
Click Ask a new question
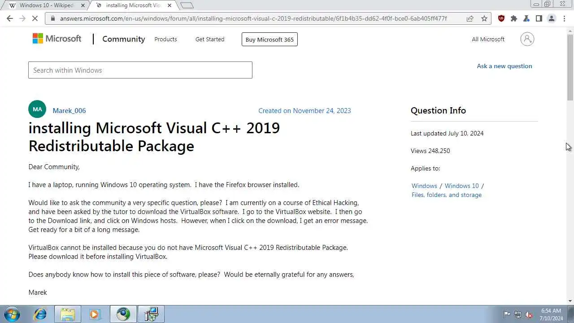(x=504, y=66)
